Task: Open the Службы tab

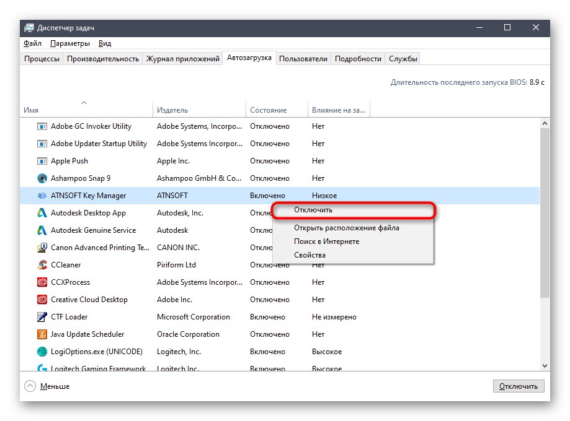Action: click(403, 59)
